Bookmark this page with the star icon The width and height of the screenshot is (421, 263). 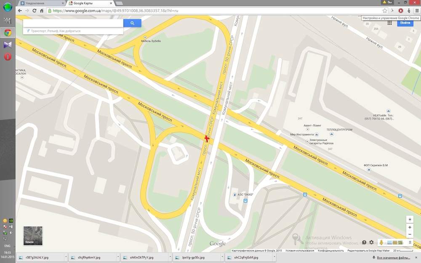tap(385, 11)
